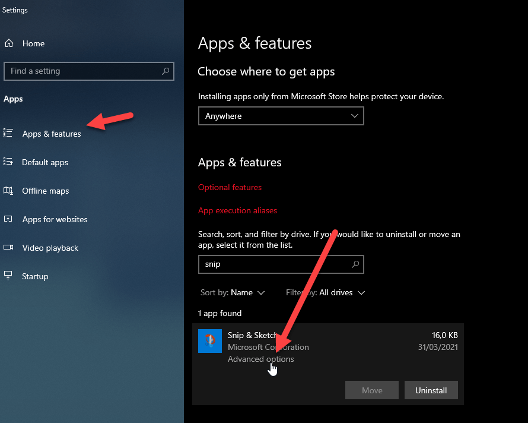Click the Startup icon
This screenshot has height=423, width=528.
pyautogui.click(x=8, y=276)
